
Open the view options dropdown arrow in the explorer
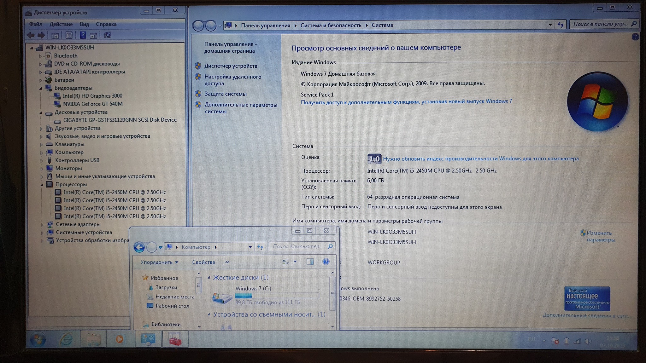(295, 262)
